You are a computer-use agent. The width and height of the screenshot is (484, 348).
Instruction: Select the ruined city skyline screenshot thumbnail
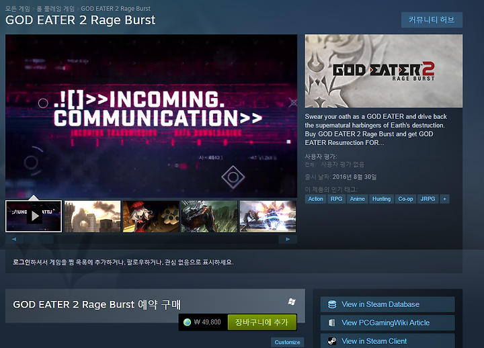point(92,216)
